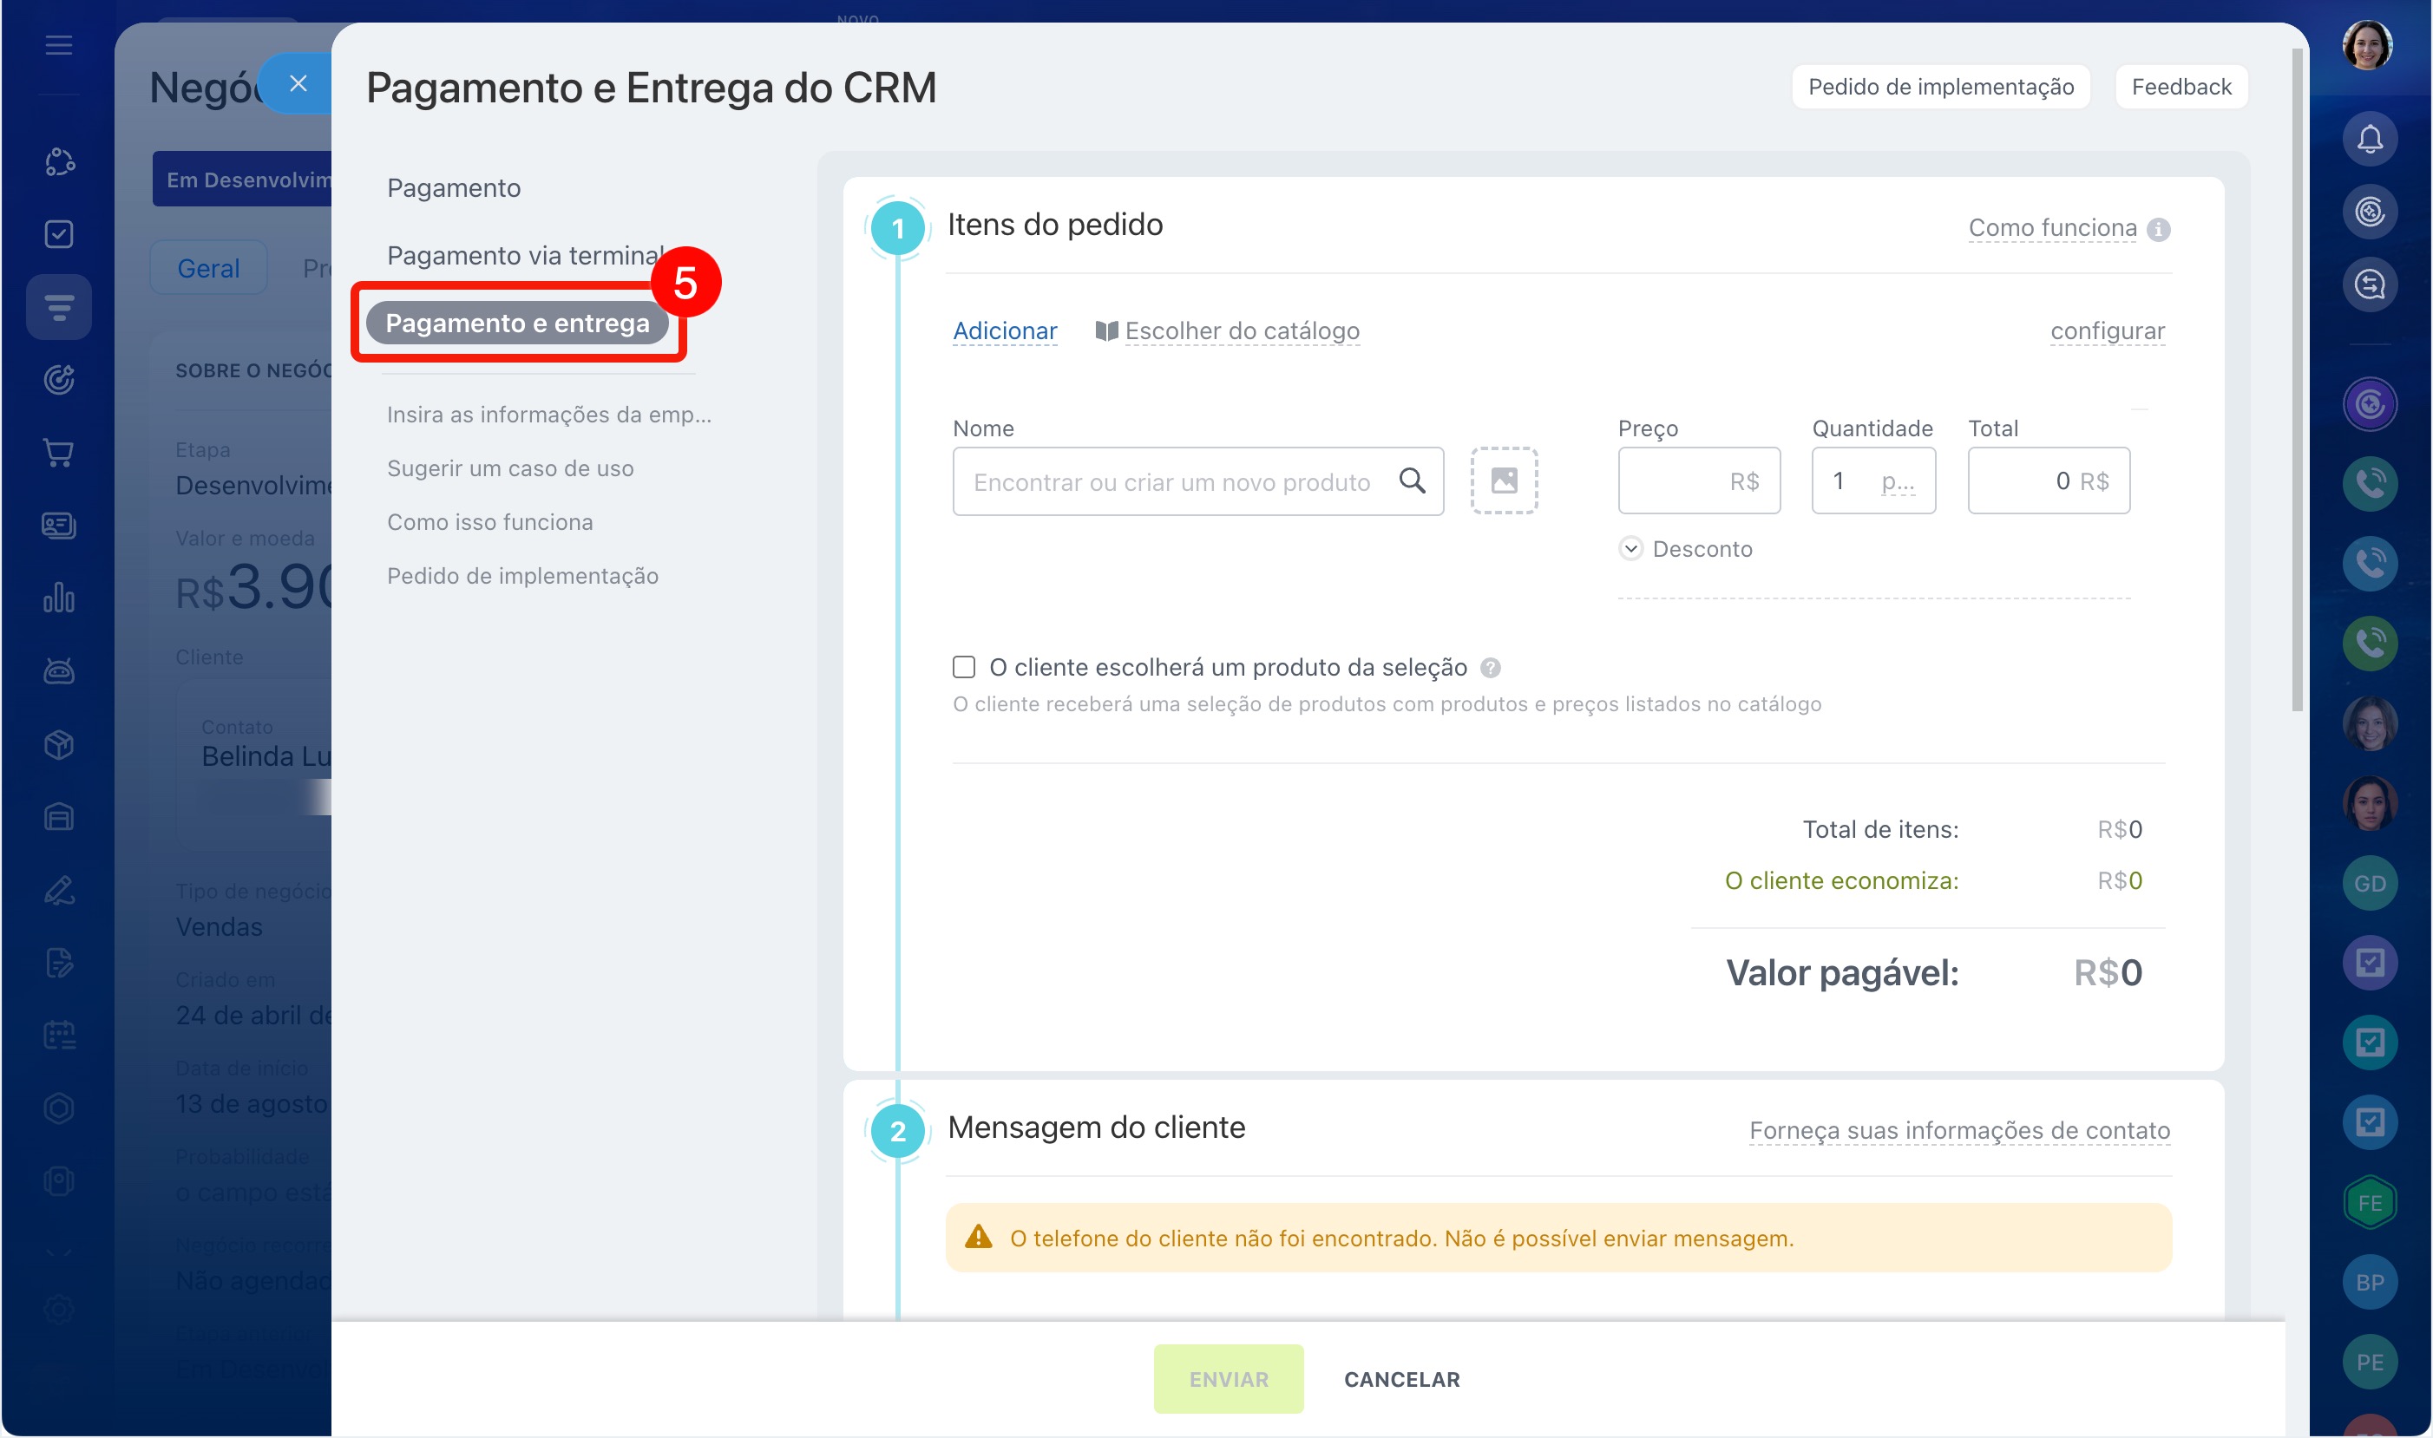Open the shopping cart icon in left sidebar

tap(59, 453)
